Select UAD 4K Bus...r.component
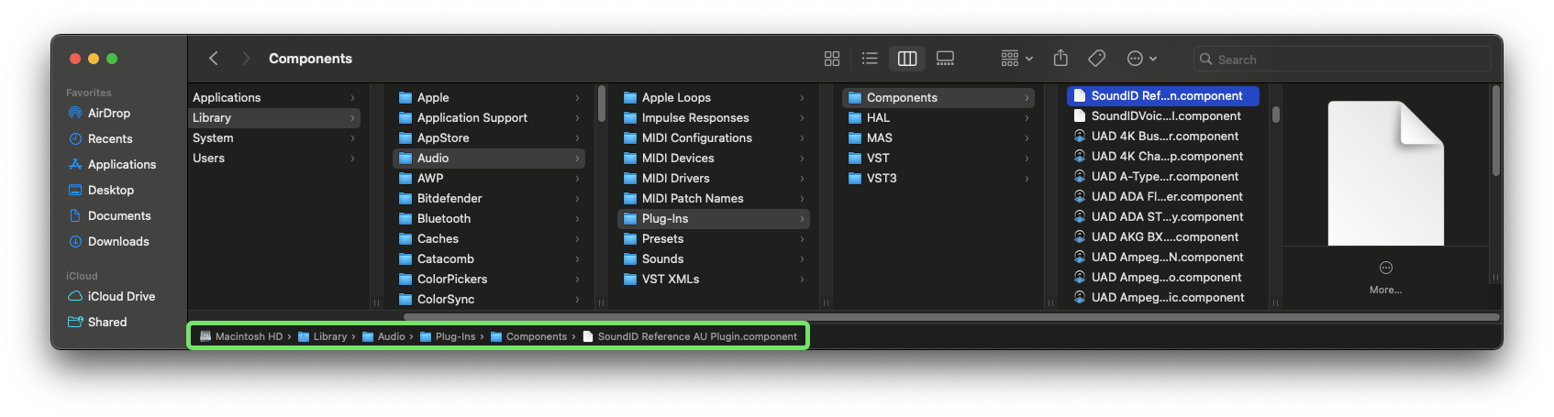1554x417 pixels. tap(1163, 136)
